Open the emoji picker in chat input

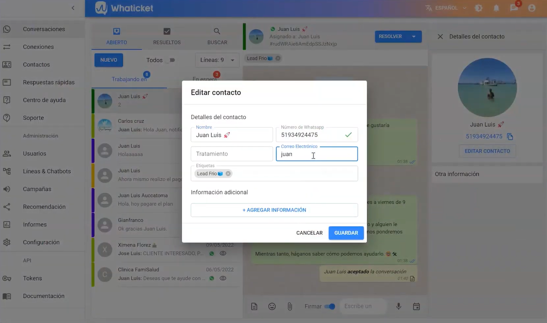coord(272,306)
